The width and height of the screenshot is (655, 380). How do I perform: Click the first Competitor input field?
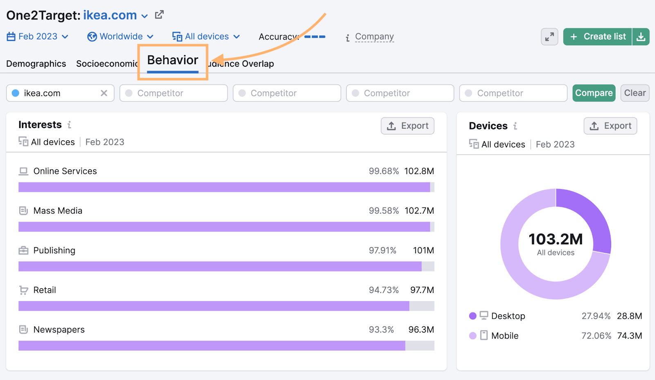tap(174, 93)
